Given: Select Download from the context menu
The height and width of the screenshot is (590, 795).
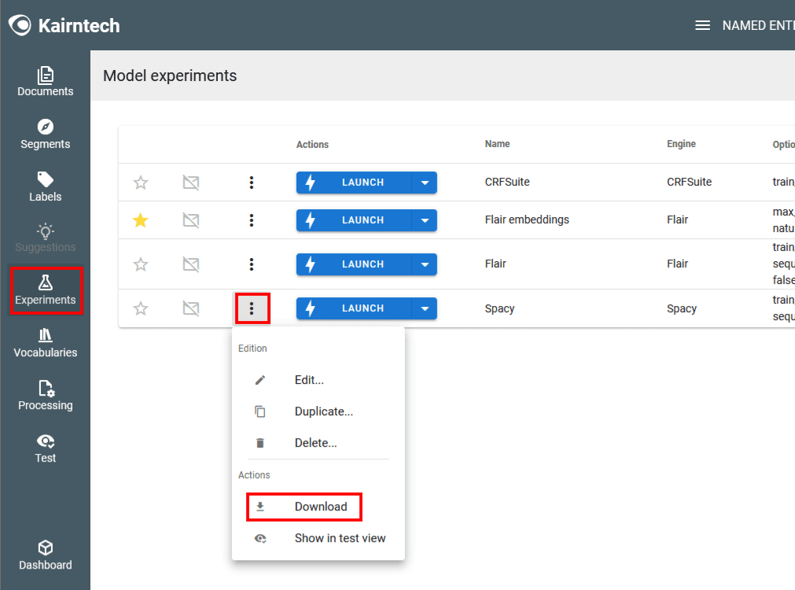Looking at the screenshot, I should 320,507.
